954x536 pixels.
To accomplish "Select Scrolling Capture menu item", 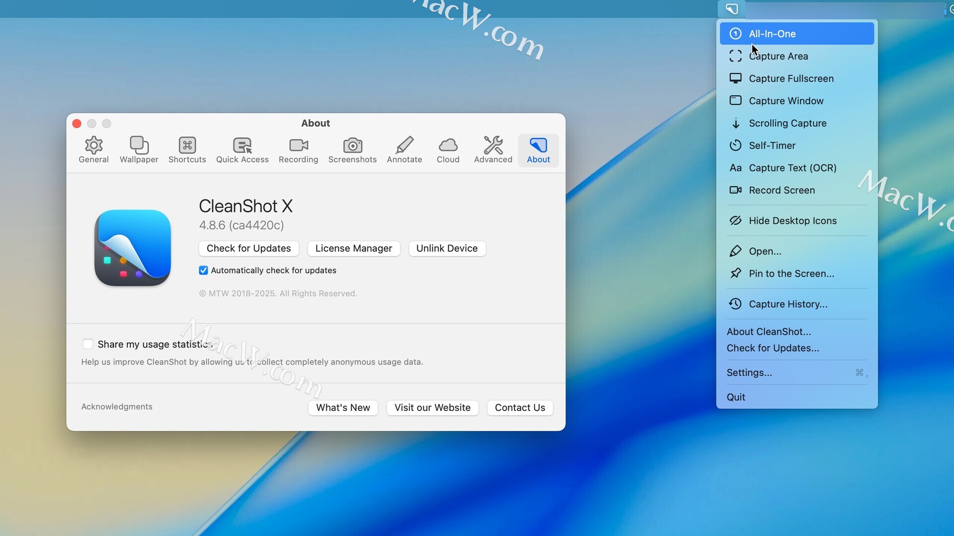I will tap(787, 123).
